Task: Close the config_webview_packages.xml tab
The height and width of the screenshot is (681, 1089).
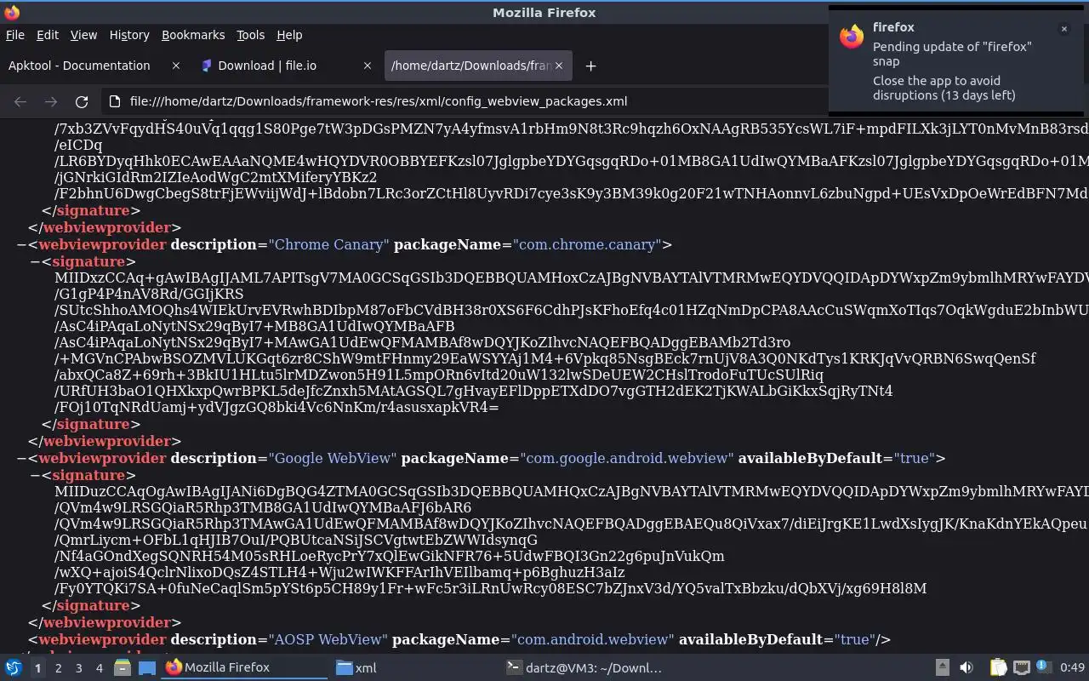Action: [x=559, y=66]
